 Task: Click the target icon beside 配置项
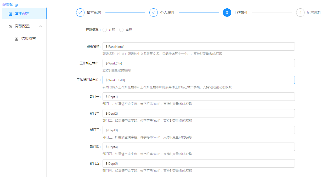click(x=16, y=5)
